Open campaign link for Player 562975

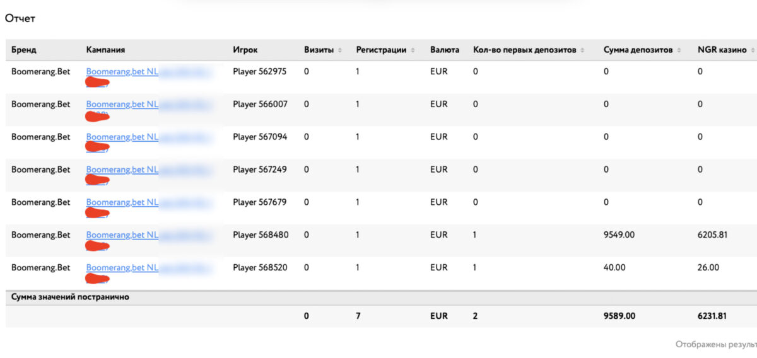point(122,71)
